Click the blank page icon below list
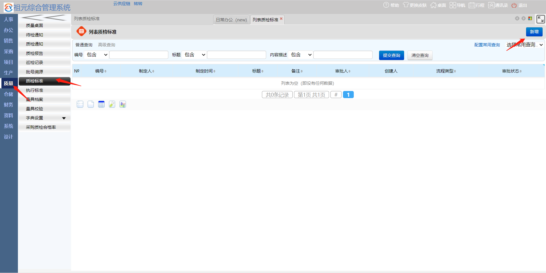Image resolution: width=546 pixels, height=273 pixels. point(91,104)
